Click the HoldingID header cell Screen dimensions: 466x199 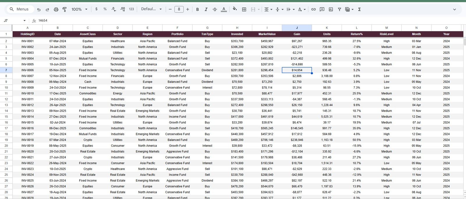[27, 34]
